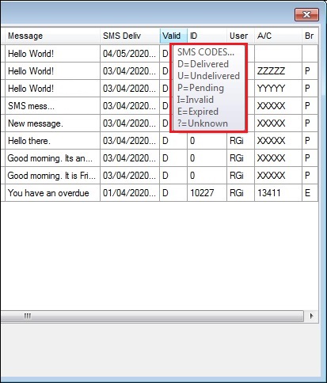Click Valid D in 'Hello there.' row
The width and height of the screenshot is (327, 383).
(x=173, y=141)
